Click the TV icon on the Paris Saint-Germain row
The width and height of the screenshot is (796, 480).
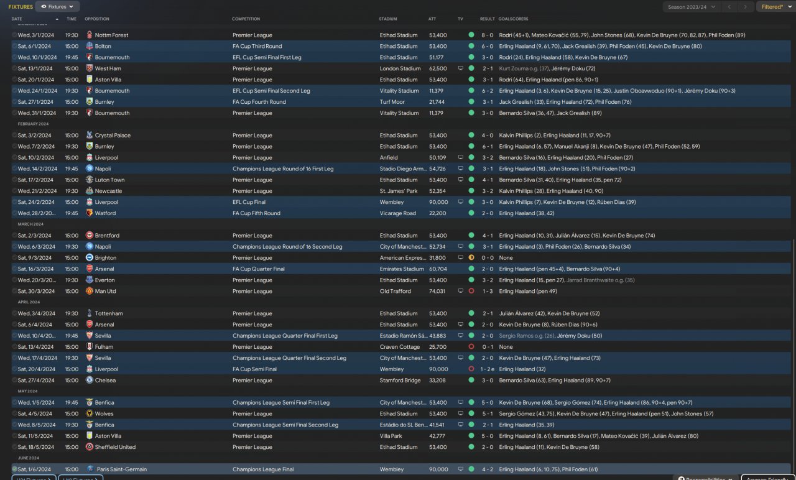[461, 469]
